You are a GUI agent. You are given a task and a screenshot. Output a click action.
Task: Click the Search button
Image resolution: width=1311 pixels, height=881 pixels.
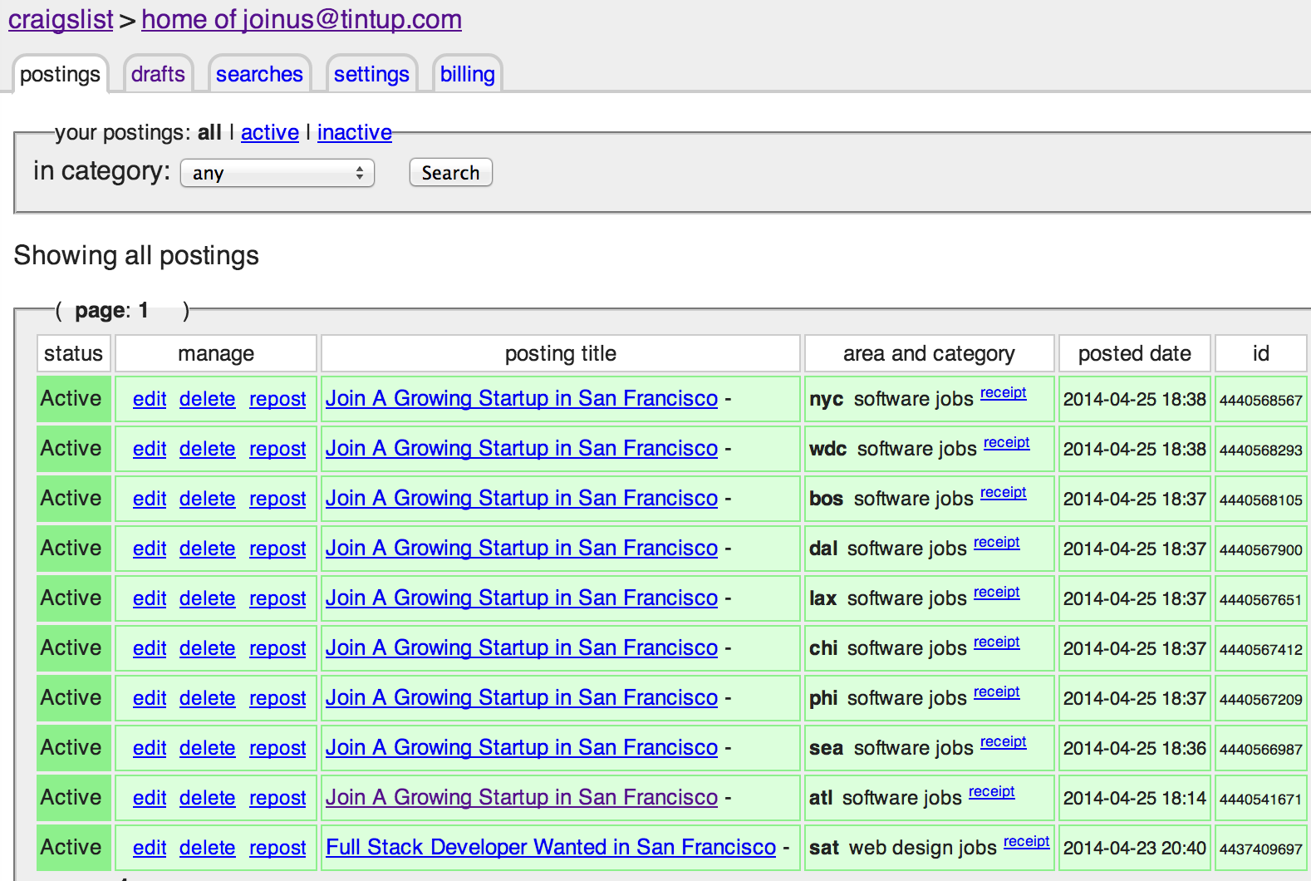pyautogui.click(x=451, y=173)
